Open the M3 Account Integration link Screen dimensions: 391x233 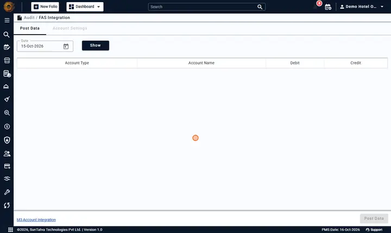(36, 220)
